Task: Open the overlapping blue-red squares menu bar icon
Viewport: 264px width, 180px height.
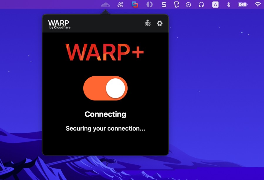Action: (x=135, y=4)
